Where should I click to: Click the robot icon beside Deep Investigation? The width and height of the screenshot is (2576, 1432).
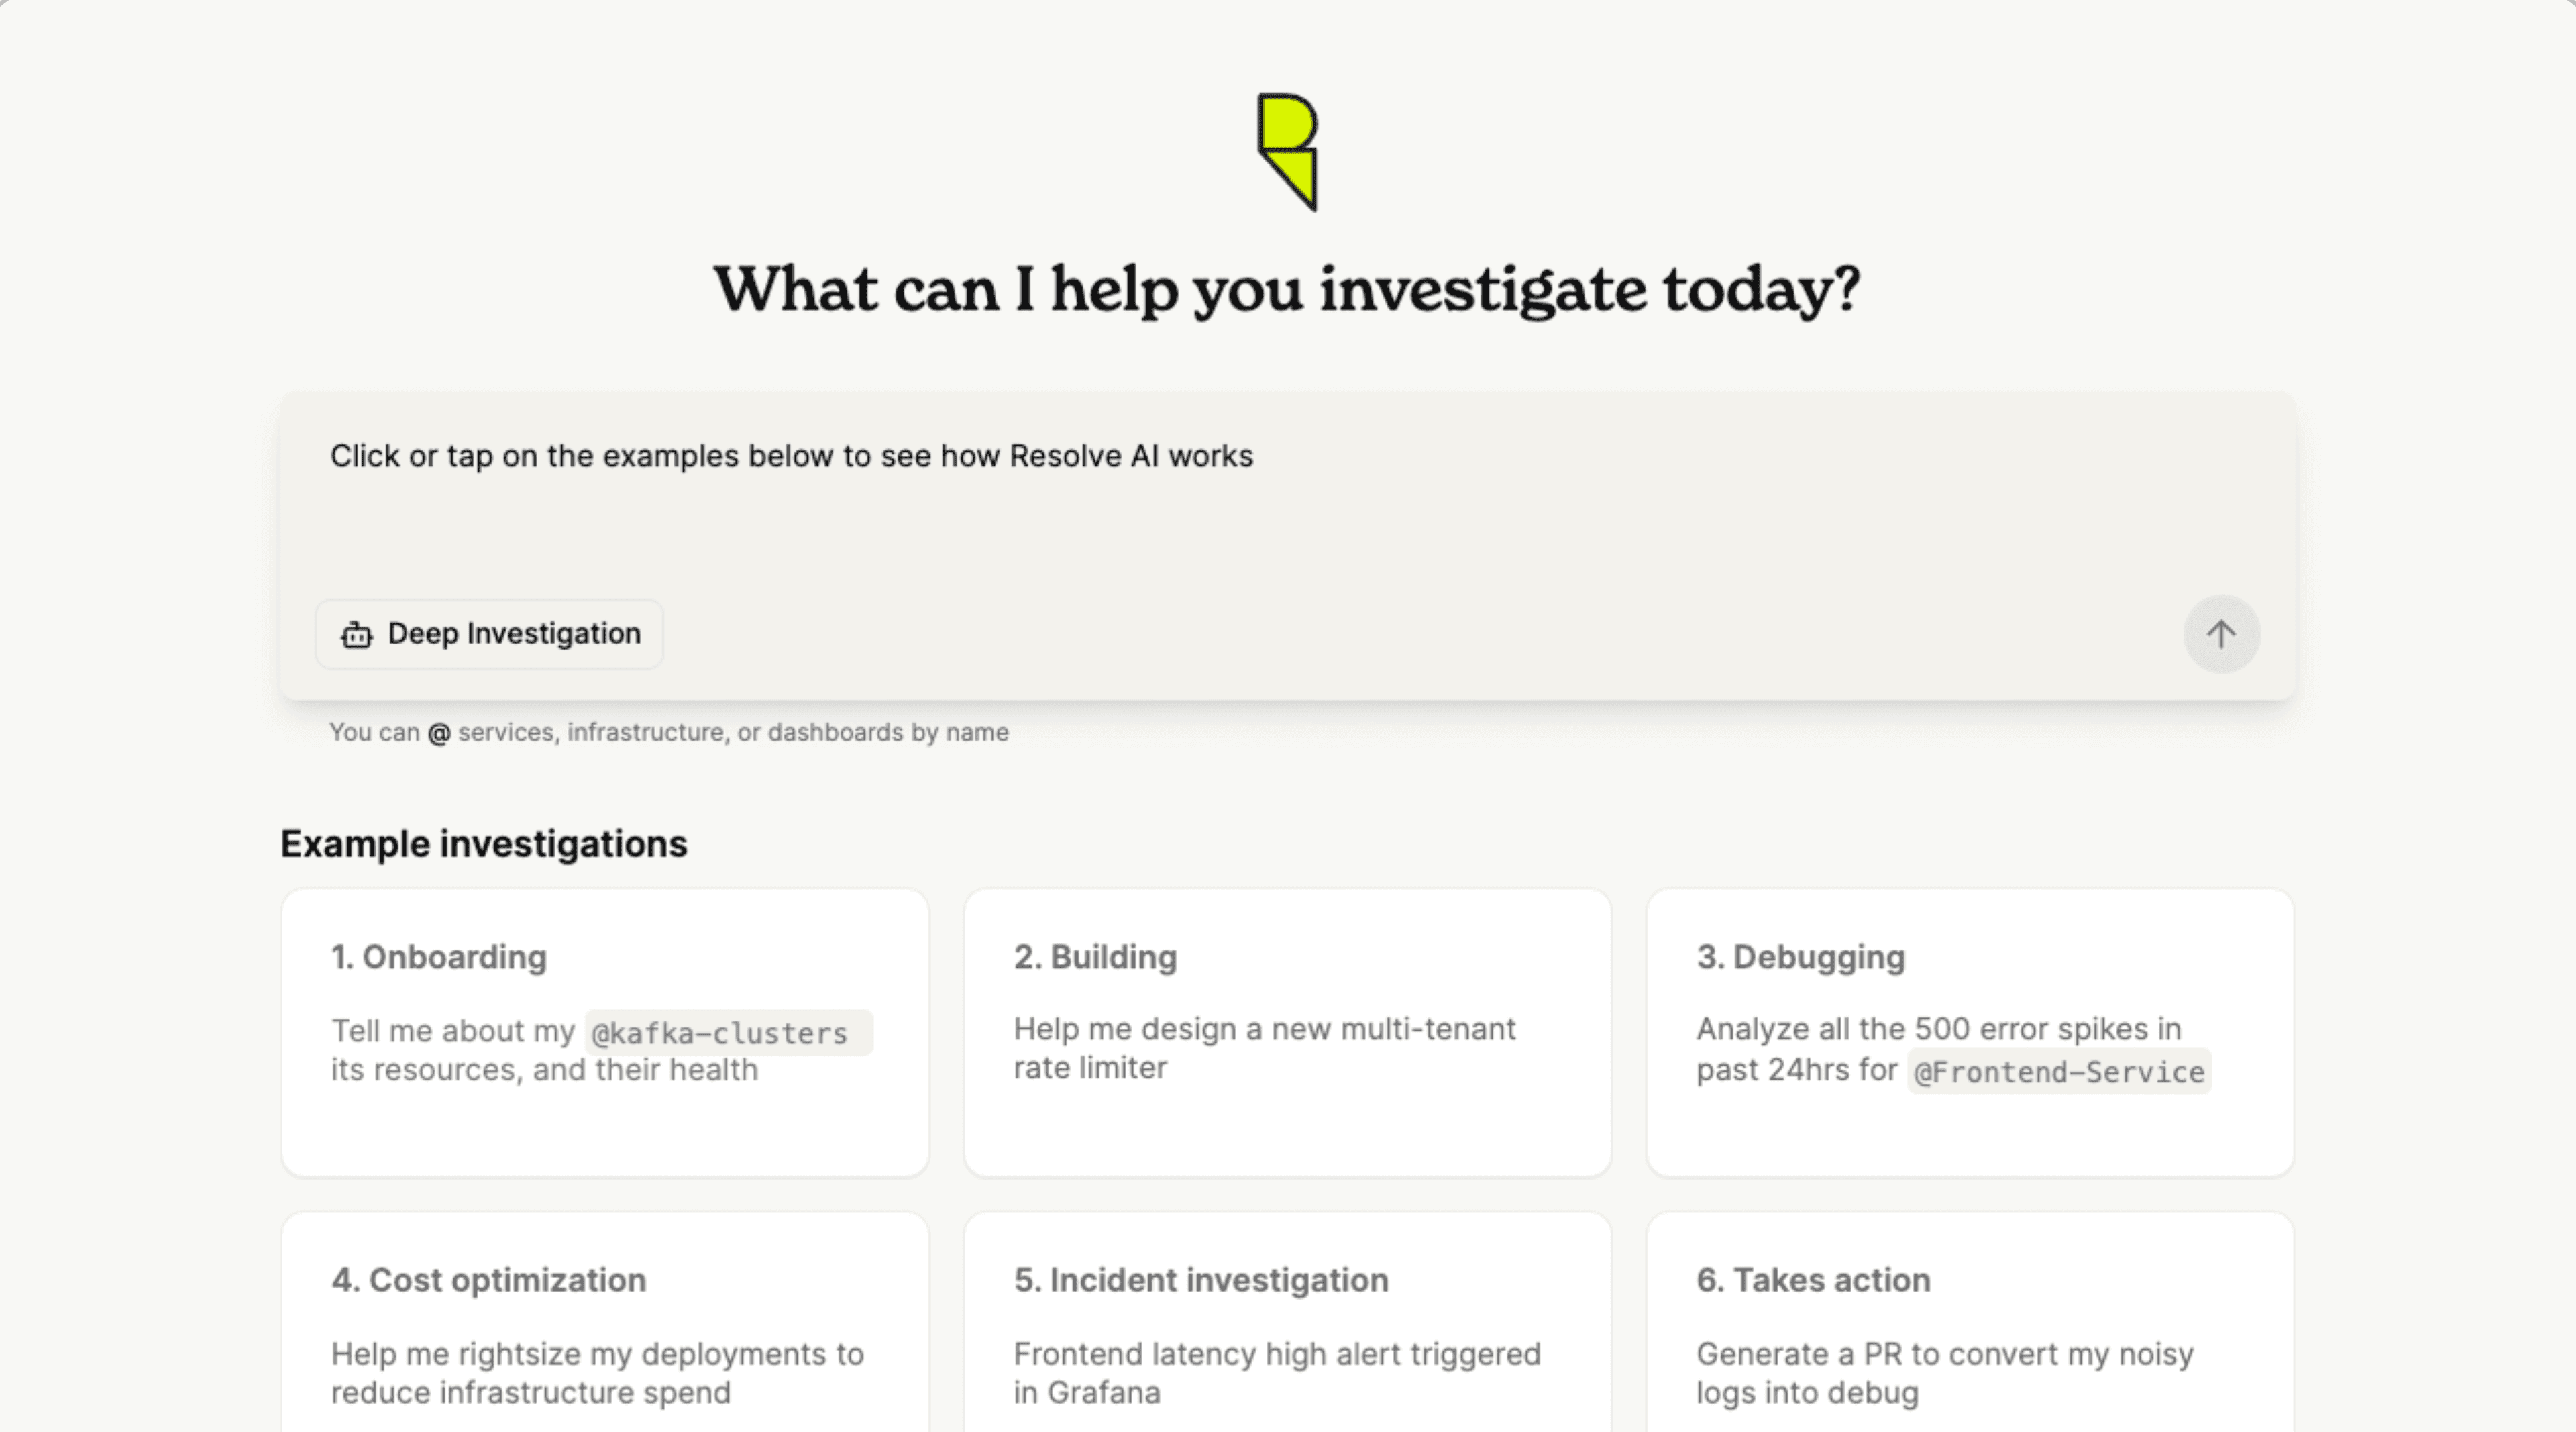(x=357, y=634)
